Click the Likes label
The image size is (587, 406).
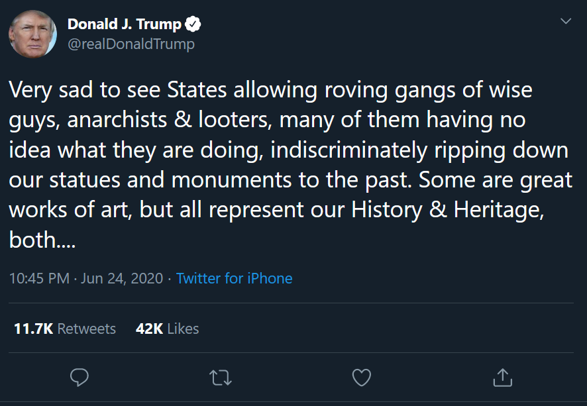click(x=183, y=329)
